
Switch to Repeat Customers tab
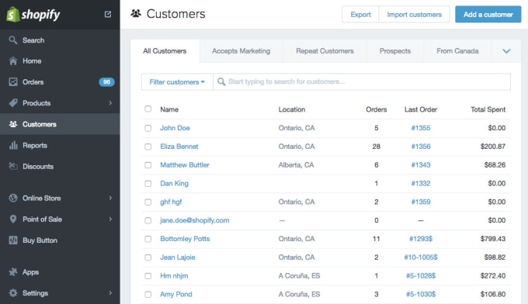pos(325,51)
